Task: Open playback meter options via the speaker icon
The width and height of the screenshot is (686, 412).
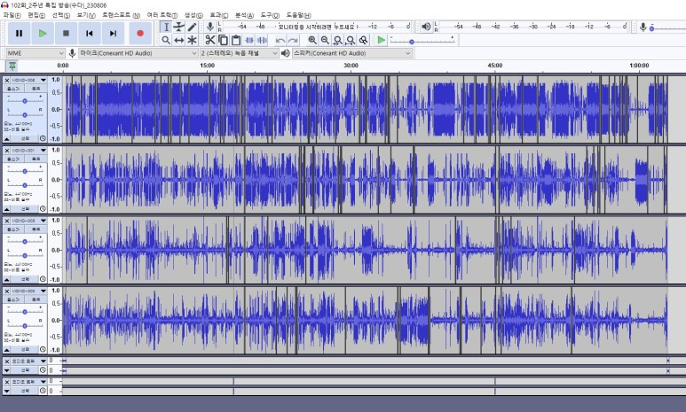Action: coord(426,27)
